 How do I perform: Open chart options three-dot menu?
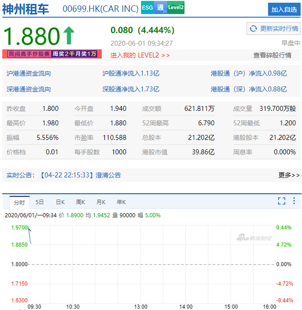(294, 201)
